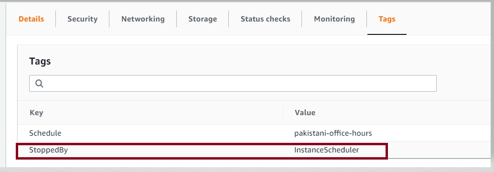Image resolution: width=494 pixels, height=172 pixels.
Task: Click the Tags panel heading
Action: (x=40, y=61)
